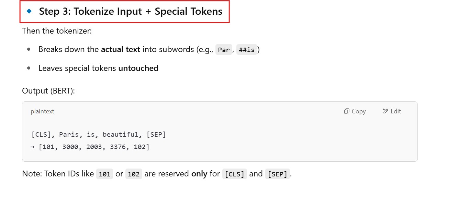This screenshot has width=458, height=198.
Task: Click the Edit pencil icon
Action: 386,111
